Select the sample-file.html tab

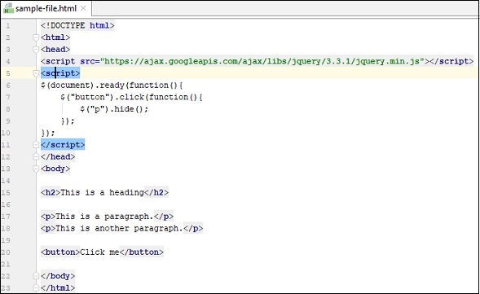click(46, 8)
